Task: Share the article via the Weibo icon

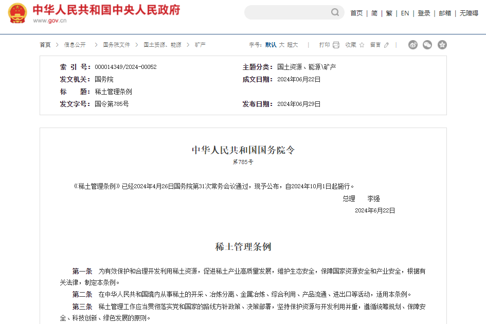Action: (413, 45)
